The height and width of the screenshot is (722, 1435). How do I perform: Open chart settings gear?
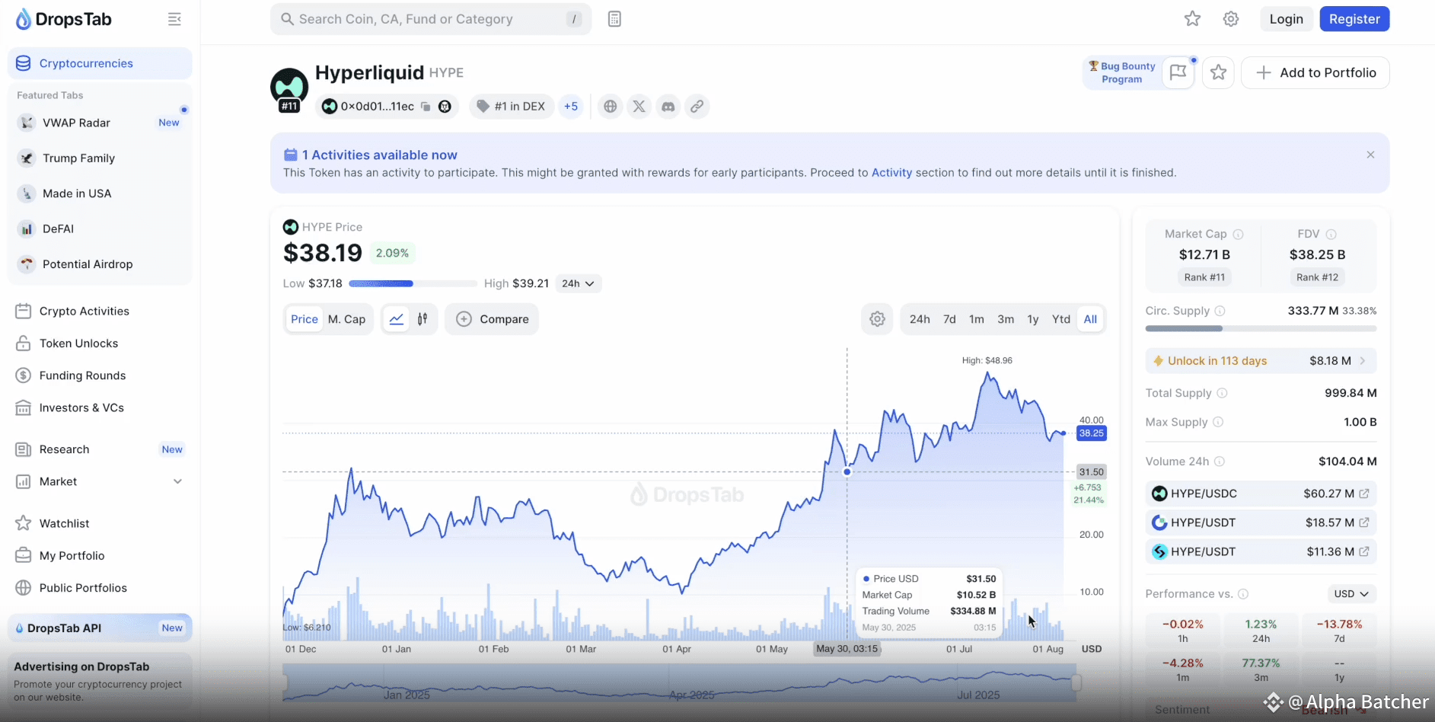[877, 319]
